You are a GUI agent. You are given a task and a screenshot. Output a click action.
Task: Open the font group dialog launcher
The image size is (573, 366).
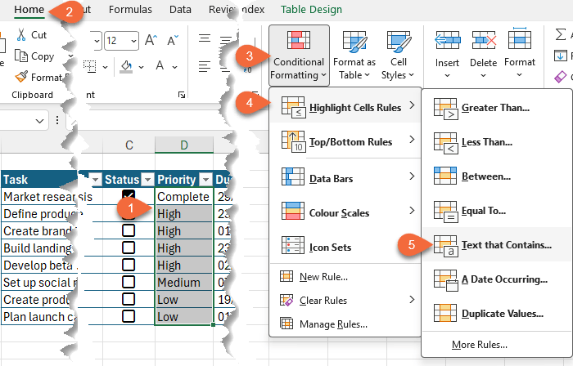(x=182, y=95)
